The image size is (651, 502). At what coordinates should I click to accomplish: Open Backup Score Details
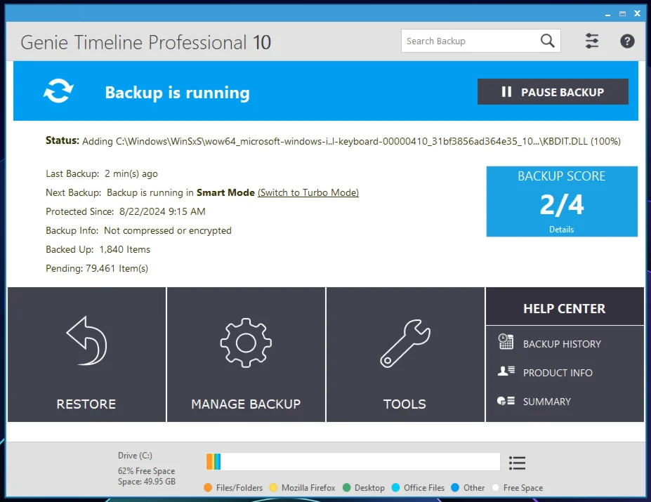point(561,230)
